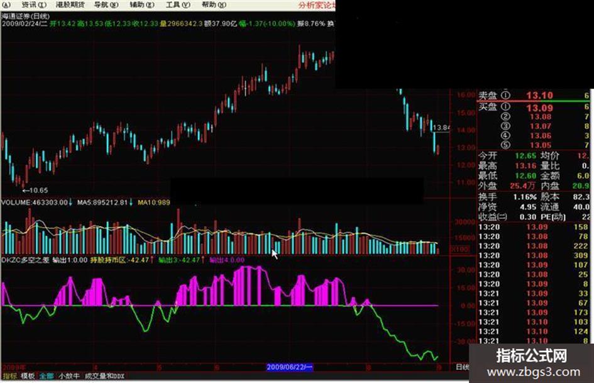The image size is (594, 383).
Task: Open the 帮助 menu
Action: tap(214, 5)
